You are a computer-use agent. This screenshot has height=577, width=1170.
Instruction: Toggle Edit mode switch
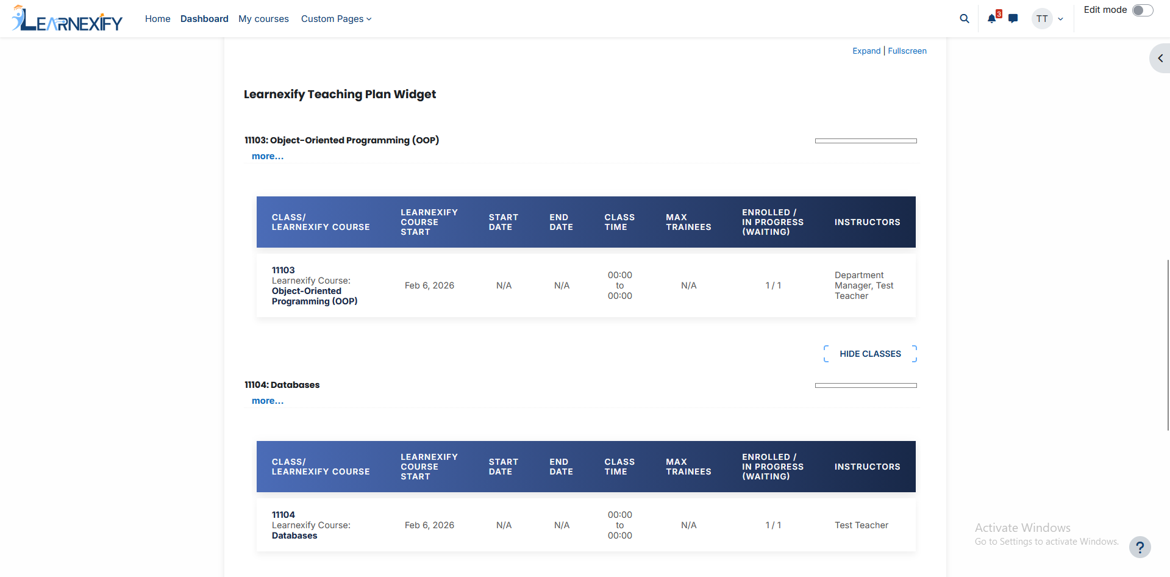(x=1143, y=10)
